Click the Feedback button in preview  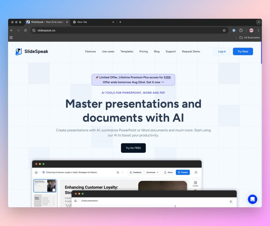[x=136, y=172]
